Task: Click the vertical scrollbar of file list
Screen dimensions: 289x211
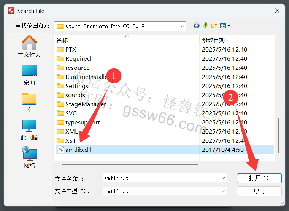Action: tap(278, 135)
